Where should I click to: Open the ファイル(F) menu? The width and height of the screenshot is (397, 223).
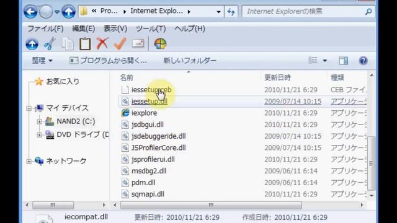click(x=45, y=28)
